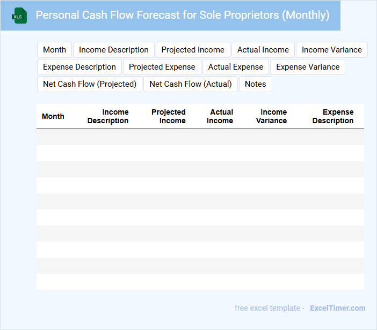Click the Personal Cash Flow Forecast title
Image resolution: width=377 pixels, height=330 pixels.
[183, 15]
